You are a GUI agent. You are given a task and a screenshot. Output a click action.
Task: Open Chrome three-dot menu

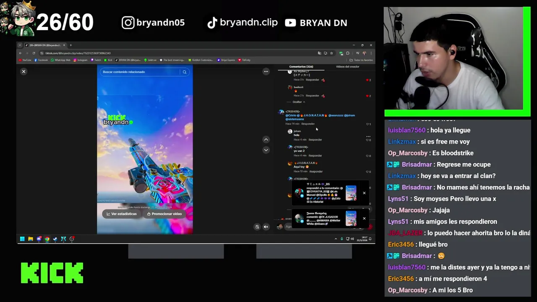tap(371, 53)
